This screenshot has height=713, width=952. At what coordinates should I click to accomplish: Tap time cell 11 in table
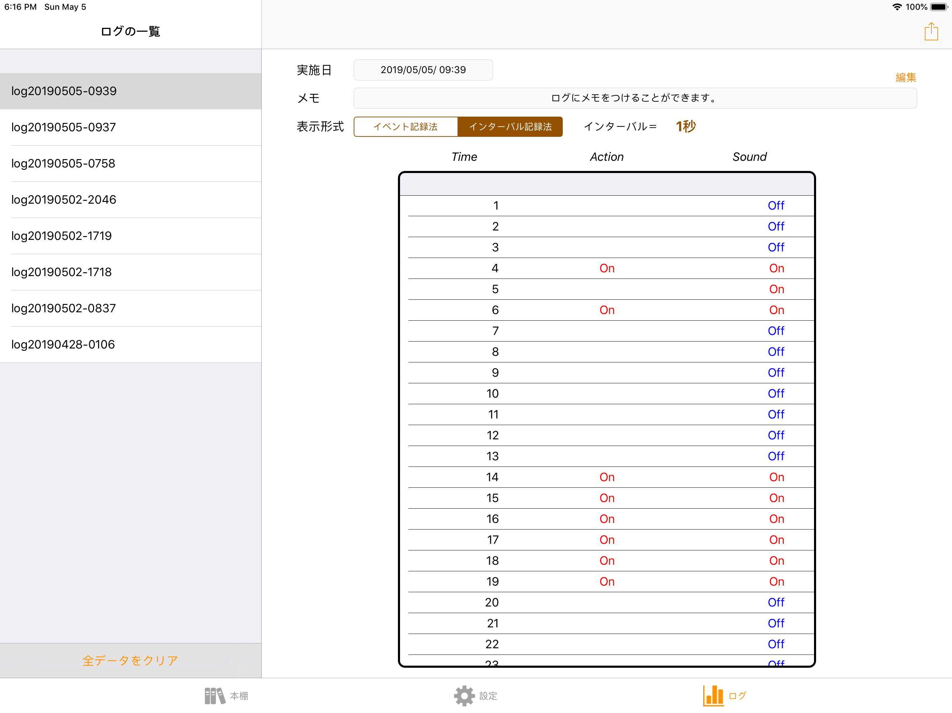493,415
